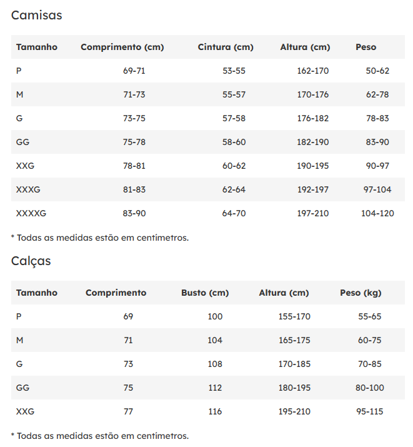Click the Altura (cm) header in Calças table
This screenshot has height=447, width=413.
tap(284, 293)
